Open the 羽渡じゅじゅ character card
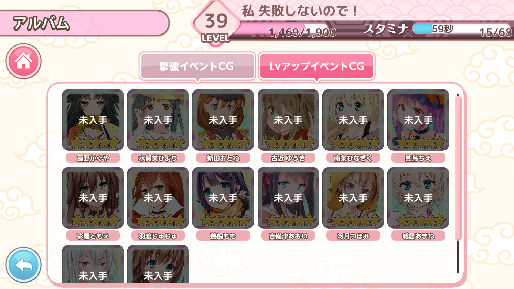514x289 pixels. click(158, 197)
